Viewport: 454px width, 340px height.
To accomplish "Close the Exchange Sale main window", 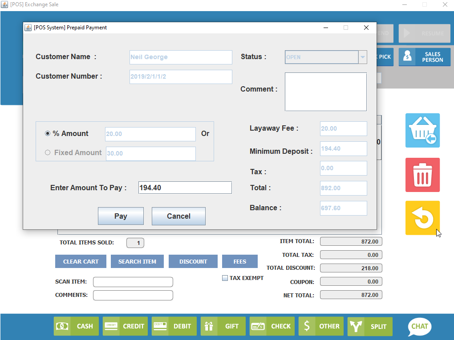I will click(x=445, y=4).
